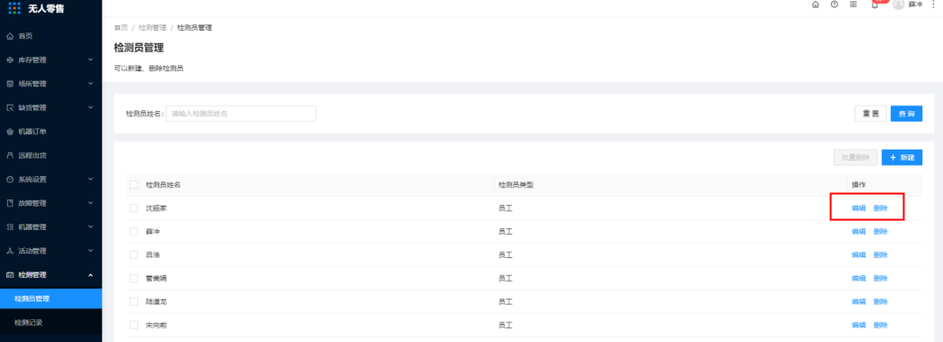Expand the 系统设置 menu
943x342 pixels.
pyautogui.click(x=51, y=179)
